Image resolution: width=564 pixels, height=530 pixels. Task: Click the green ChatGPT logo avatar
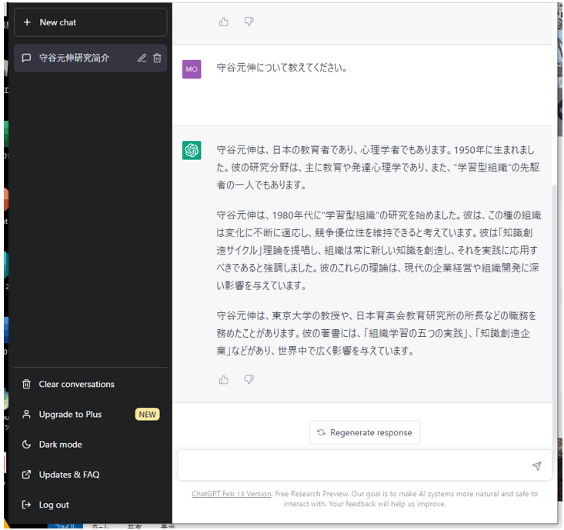pyautogui.click(x=192, y=150)
